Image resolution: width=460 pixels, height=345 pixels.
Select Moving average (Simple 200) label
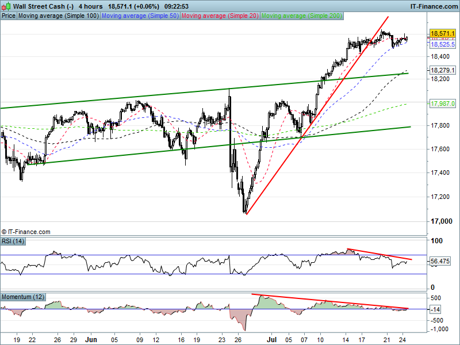(x=302, y=16)
